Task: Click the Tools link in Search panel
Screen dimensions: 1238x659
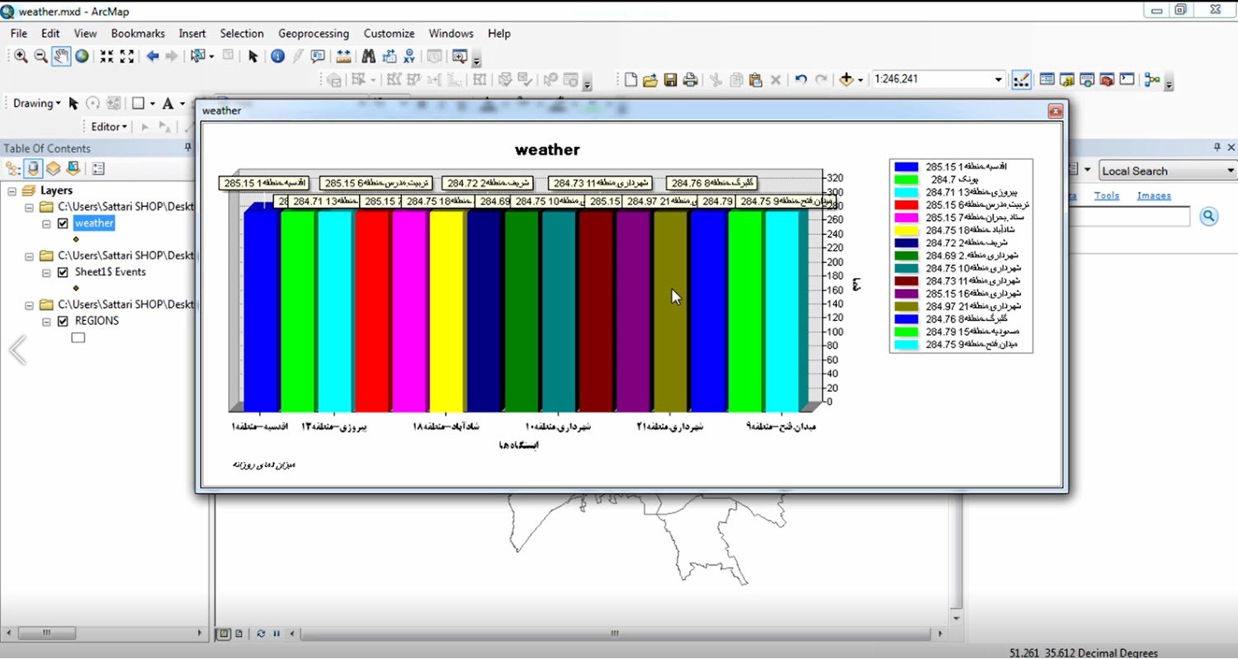Action: pos(1106,195)
